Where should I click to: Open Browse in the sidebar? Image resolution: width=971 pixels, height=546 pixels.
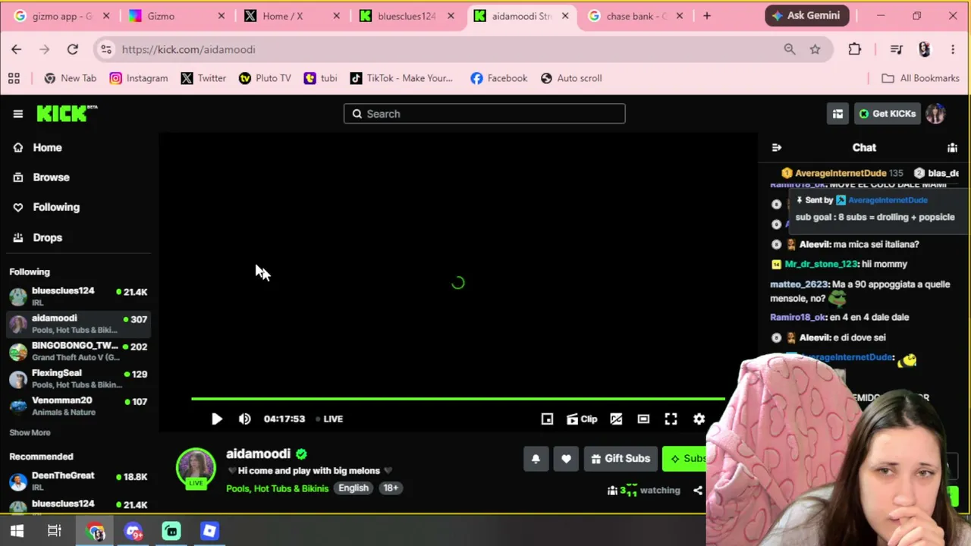(51, 177)
